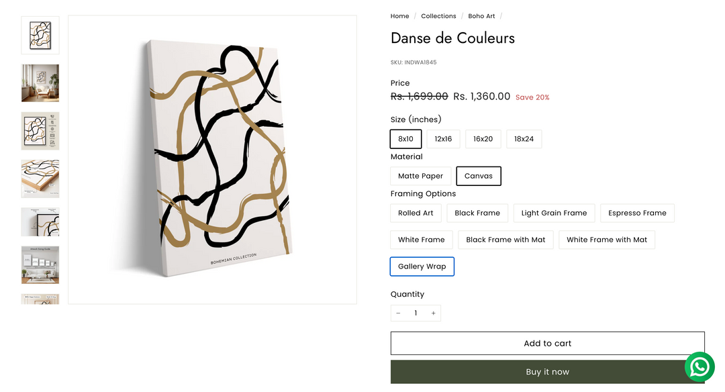Viewport: 725px width, 392px height.
Task: Click the Add to cart button
Action: [547, 343]
